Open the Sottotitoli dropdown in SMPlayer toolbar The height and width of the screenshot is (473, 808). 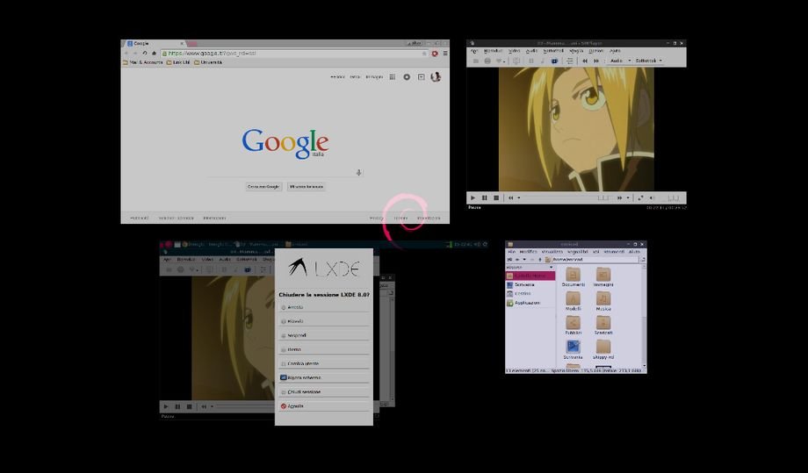click(648, 61)
